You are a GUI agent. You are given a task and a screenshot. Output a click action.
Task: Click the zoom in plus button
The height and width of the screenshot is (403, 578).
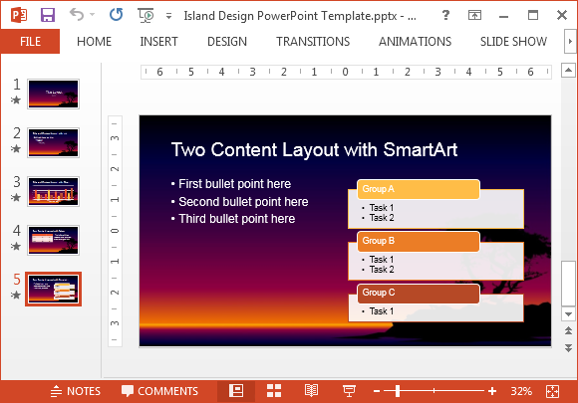point(492,391)
